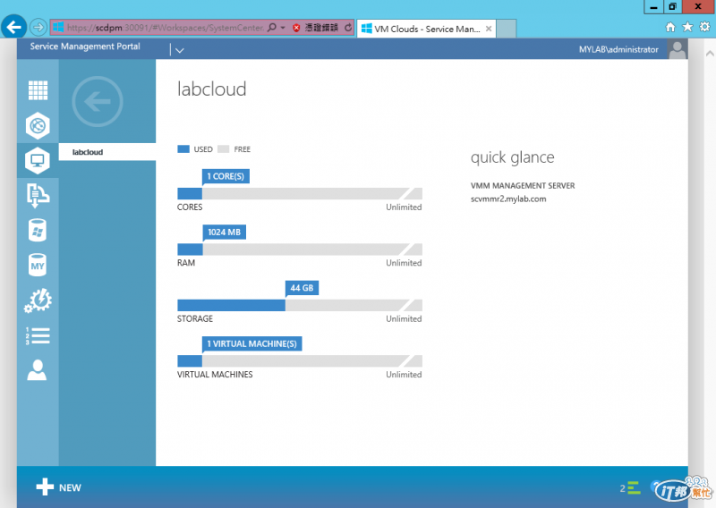Click the page scrollbar up arrow
Screen dimensions: 716x508
[710, 54]
